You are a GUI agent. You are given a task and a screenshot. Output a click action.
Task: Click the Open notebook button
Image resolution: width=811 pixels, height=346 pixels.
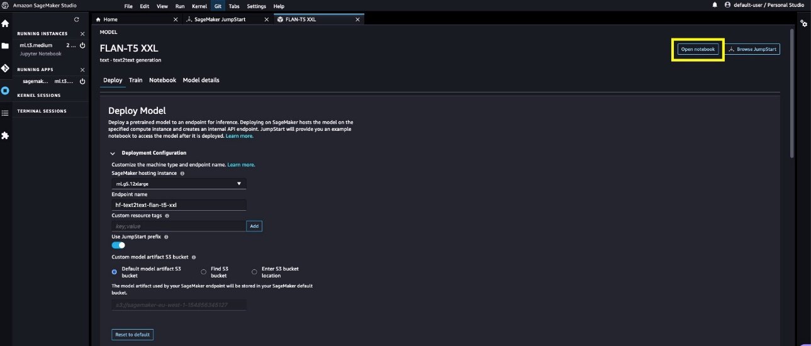click(x=698, y=49)
